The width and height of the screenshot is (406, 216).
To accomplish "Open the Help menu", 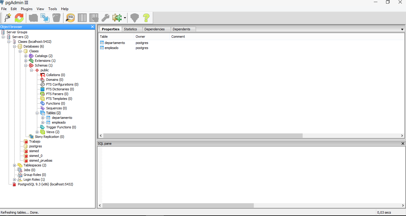I will click(x=65, y=9).
